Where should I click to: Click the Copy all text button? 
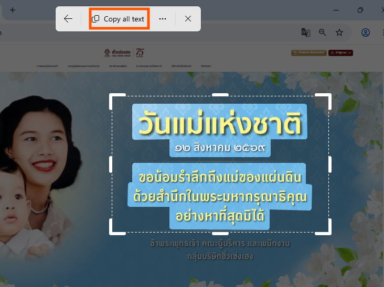(x=119, y=19)
